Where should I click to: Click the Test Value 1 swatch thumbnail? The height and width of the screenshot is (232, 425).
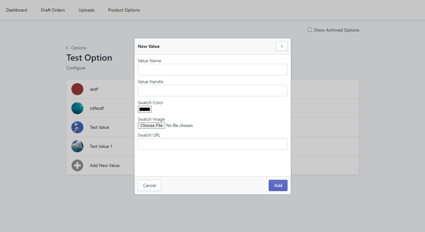pyautogui.click(x=77, y=146)
